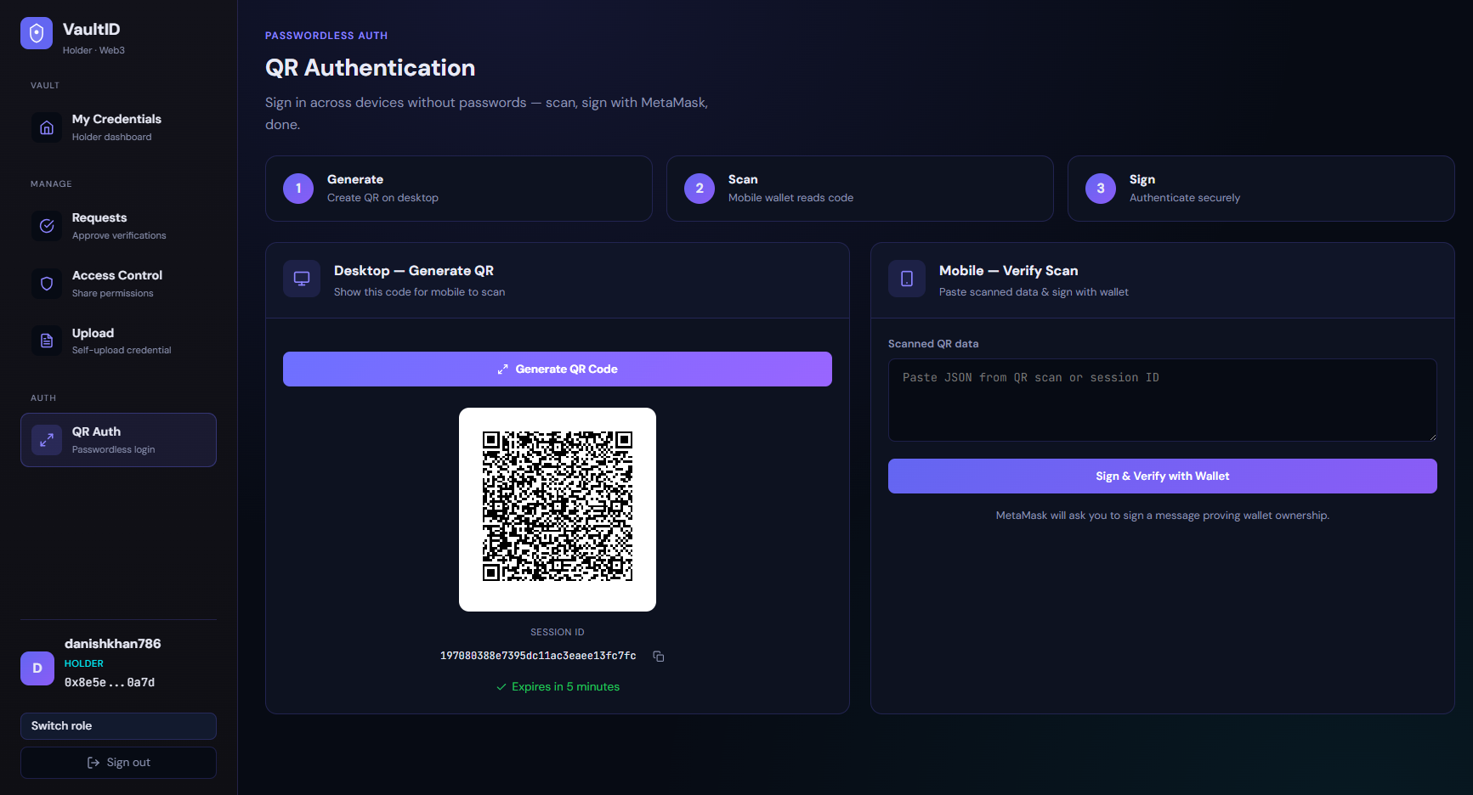Click Sign & Verify with Wallet button
1473x795 pixels.
click(x=1163, y=476)
